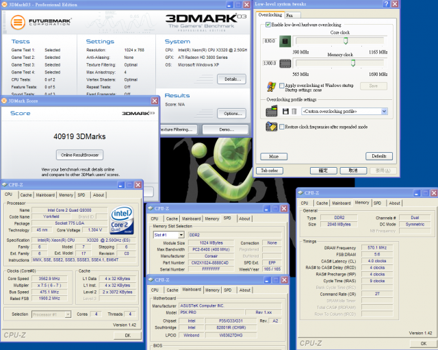The width and height of the screenshot is (438, 350).
Task: Click OK in the CPU-Z Memory window
Action: click(424, 343)
